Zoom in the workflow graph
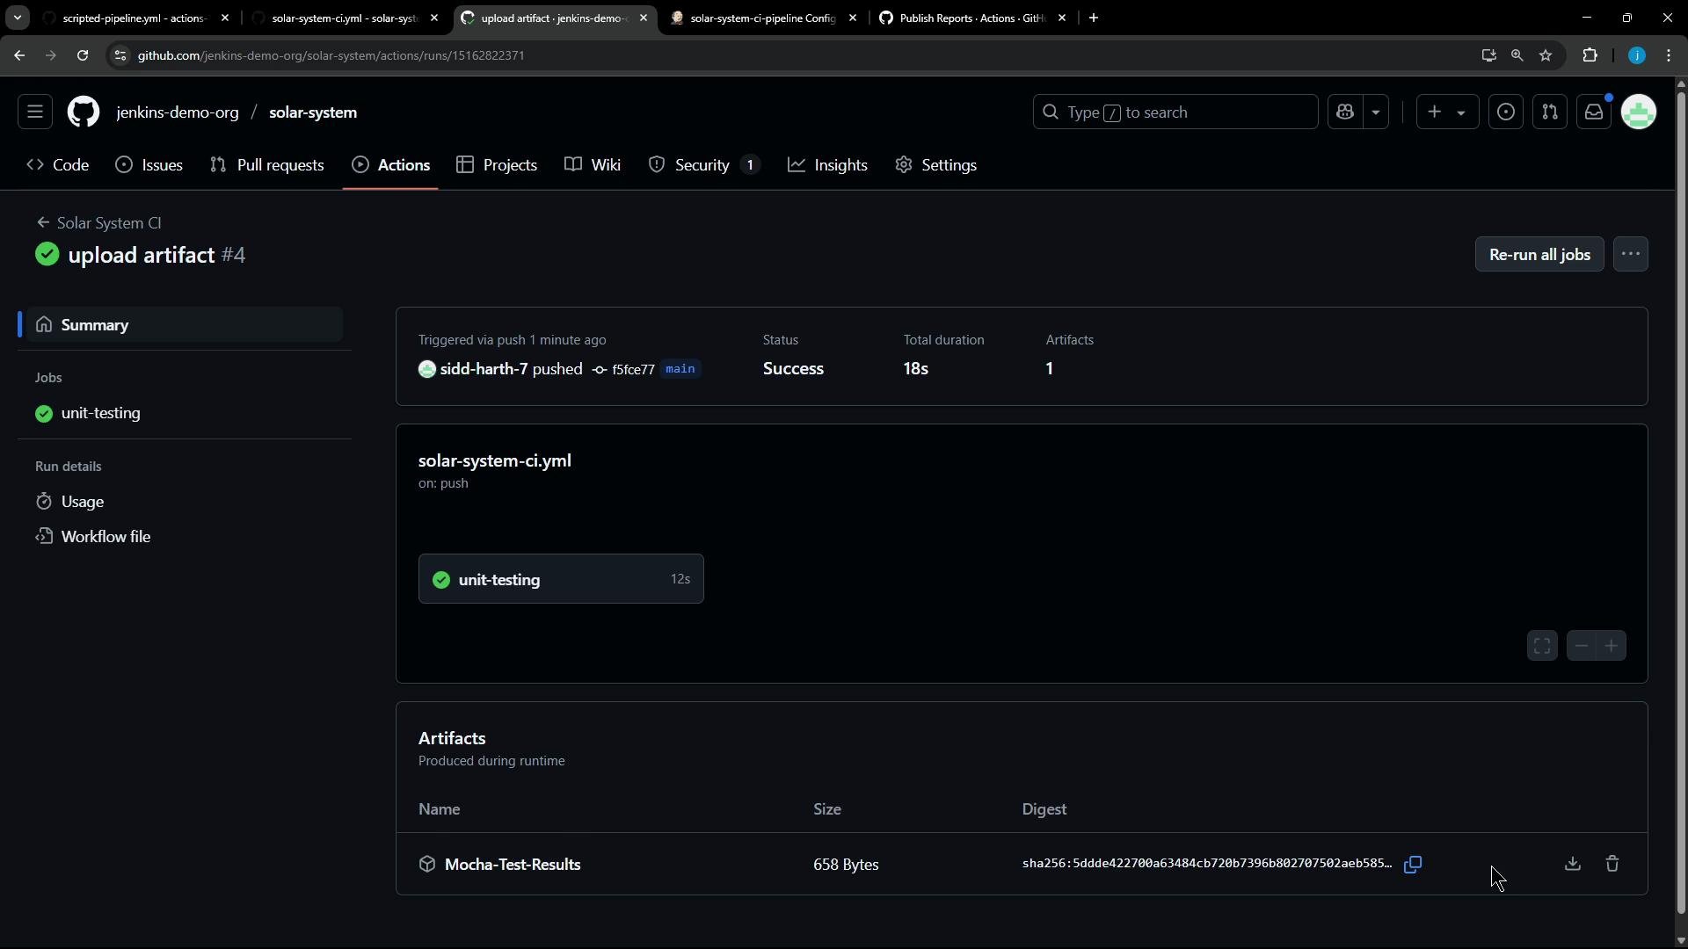 pos(1611,646)
